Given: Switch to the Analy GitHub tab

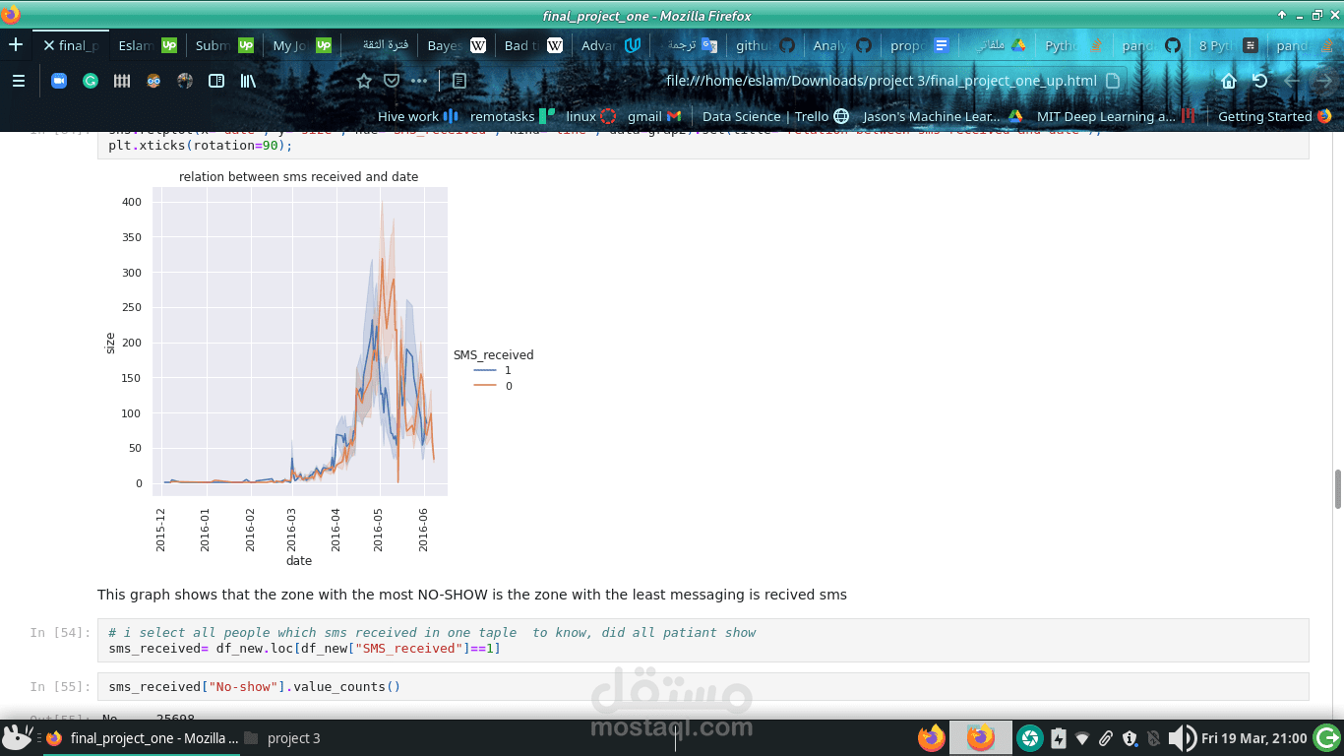Looking at the screenshot, I should 842,45.
